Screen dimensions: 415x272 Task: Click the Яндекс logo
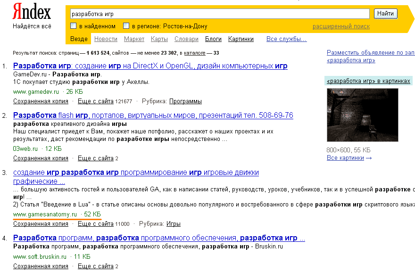pos(32,10)
